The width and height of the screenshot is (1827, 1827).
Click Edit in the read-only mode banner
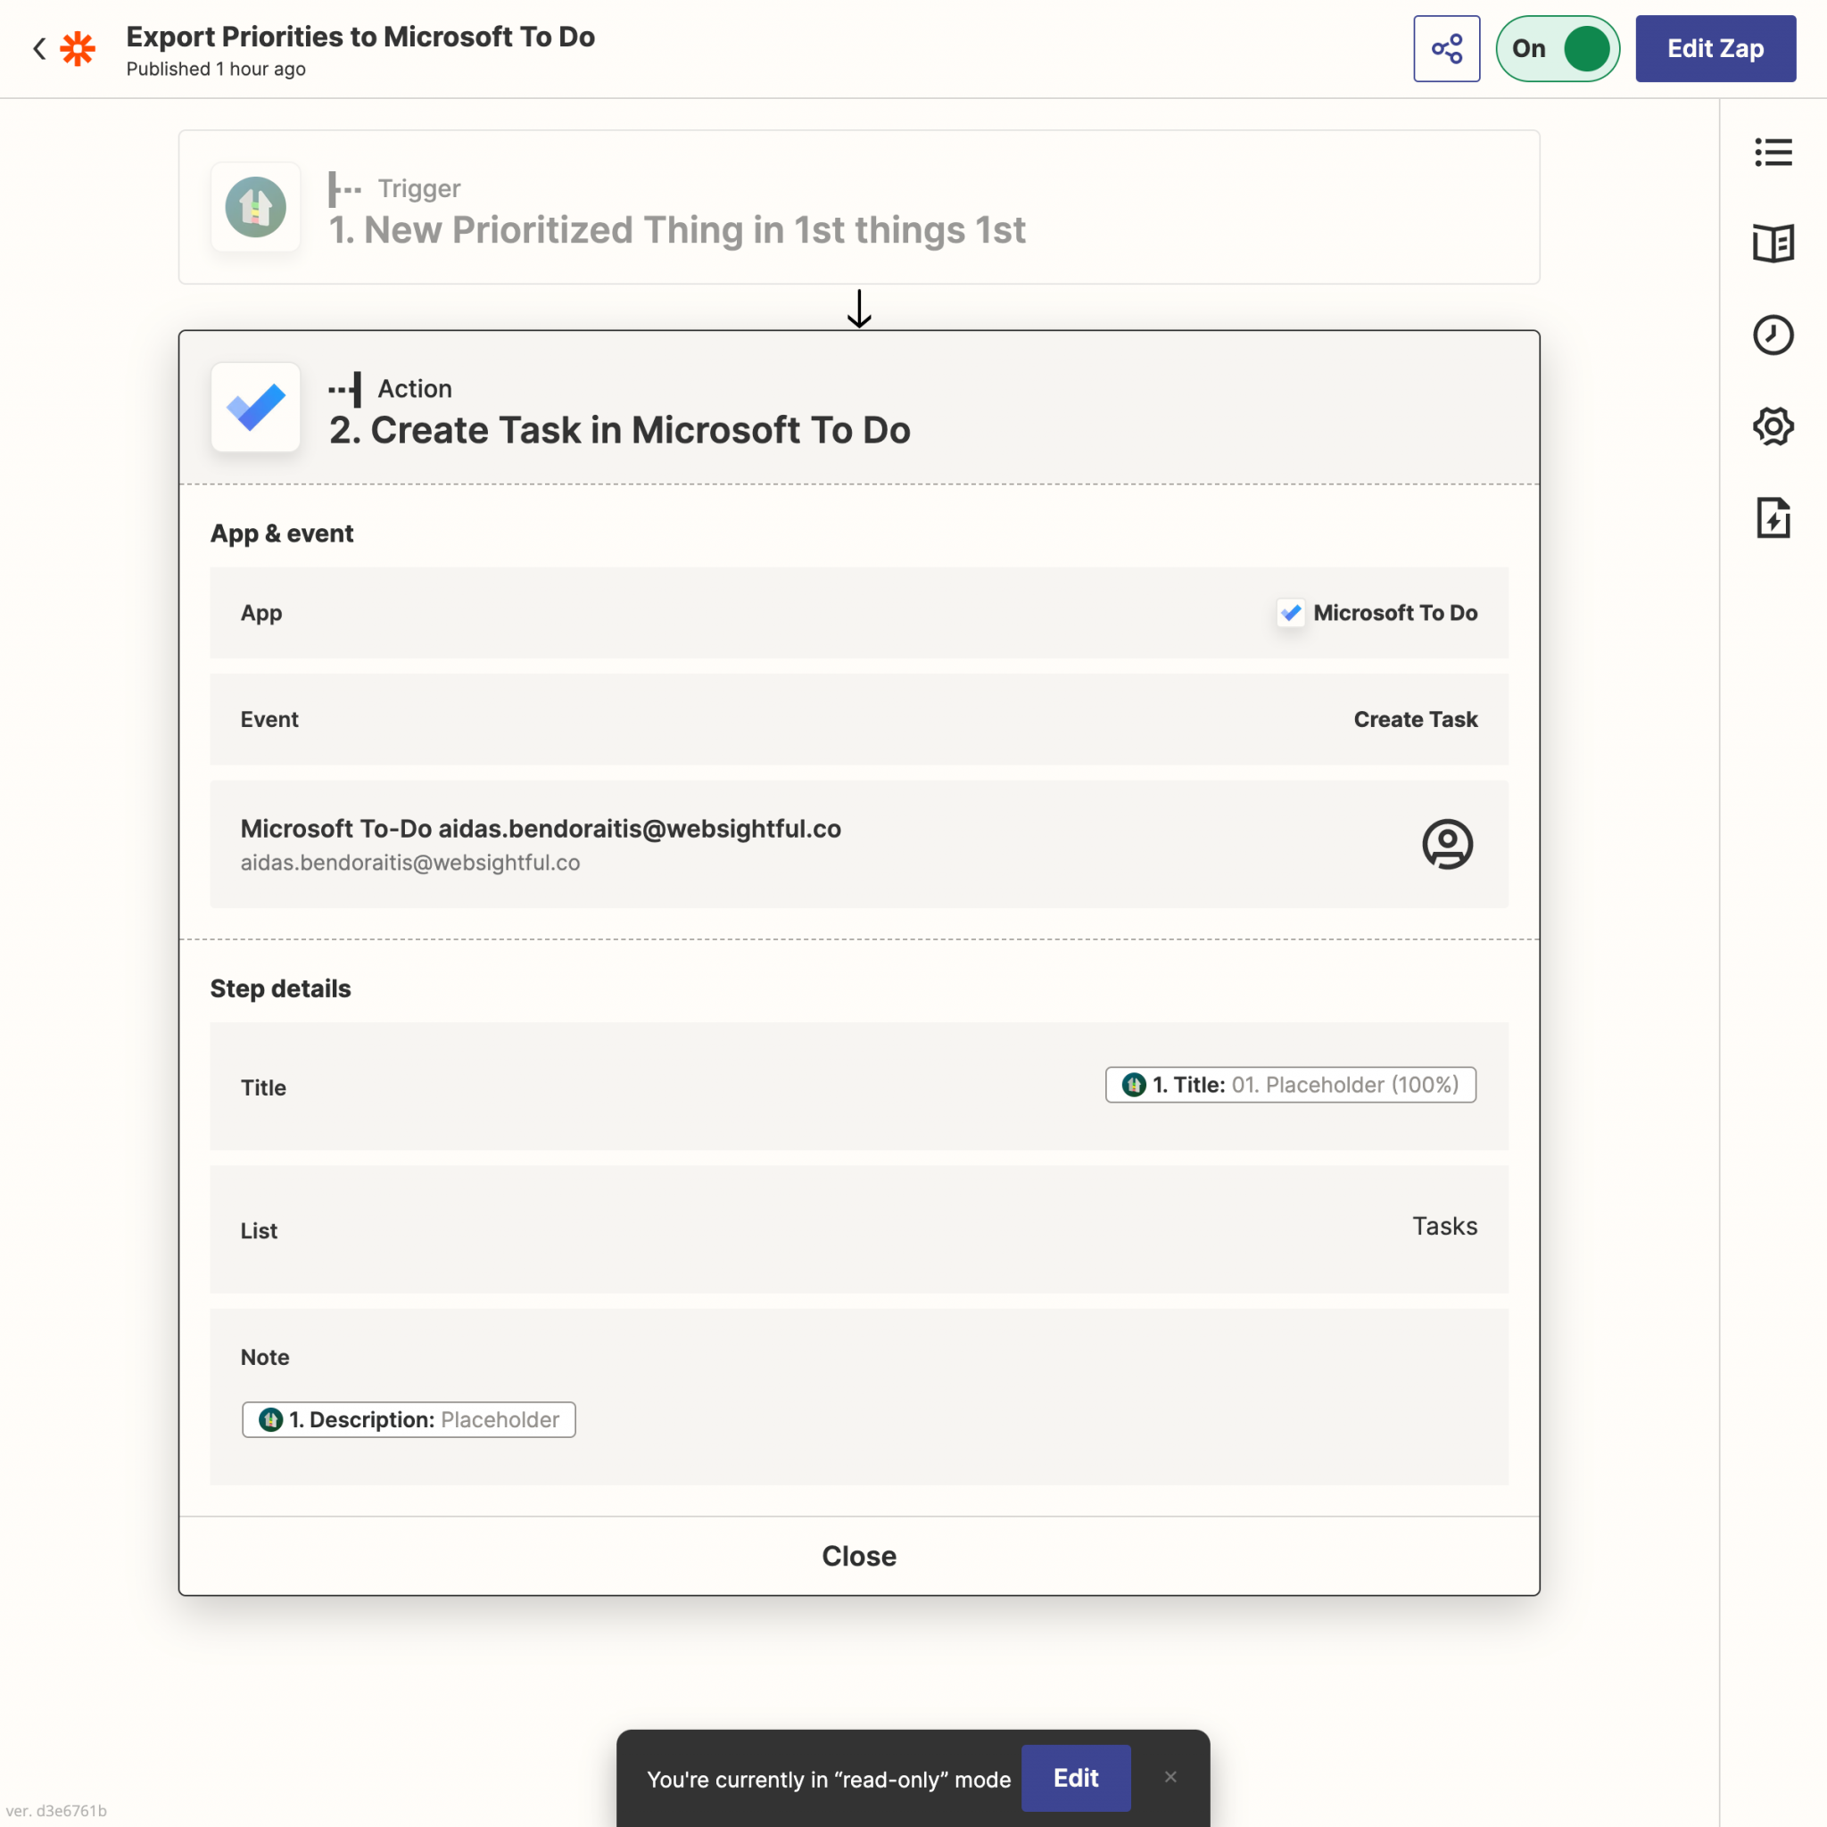coord(1075,1778)
